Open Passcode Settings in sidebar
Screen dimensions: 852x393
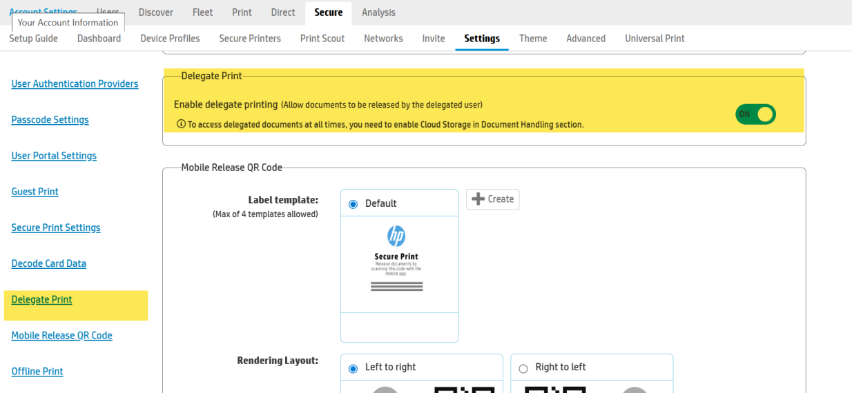50,120
